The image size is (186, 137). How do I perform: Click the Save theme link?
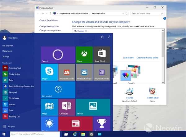point(128,58)
